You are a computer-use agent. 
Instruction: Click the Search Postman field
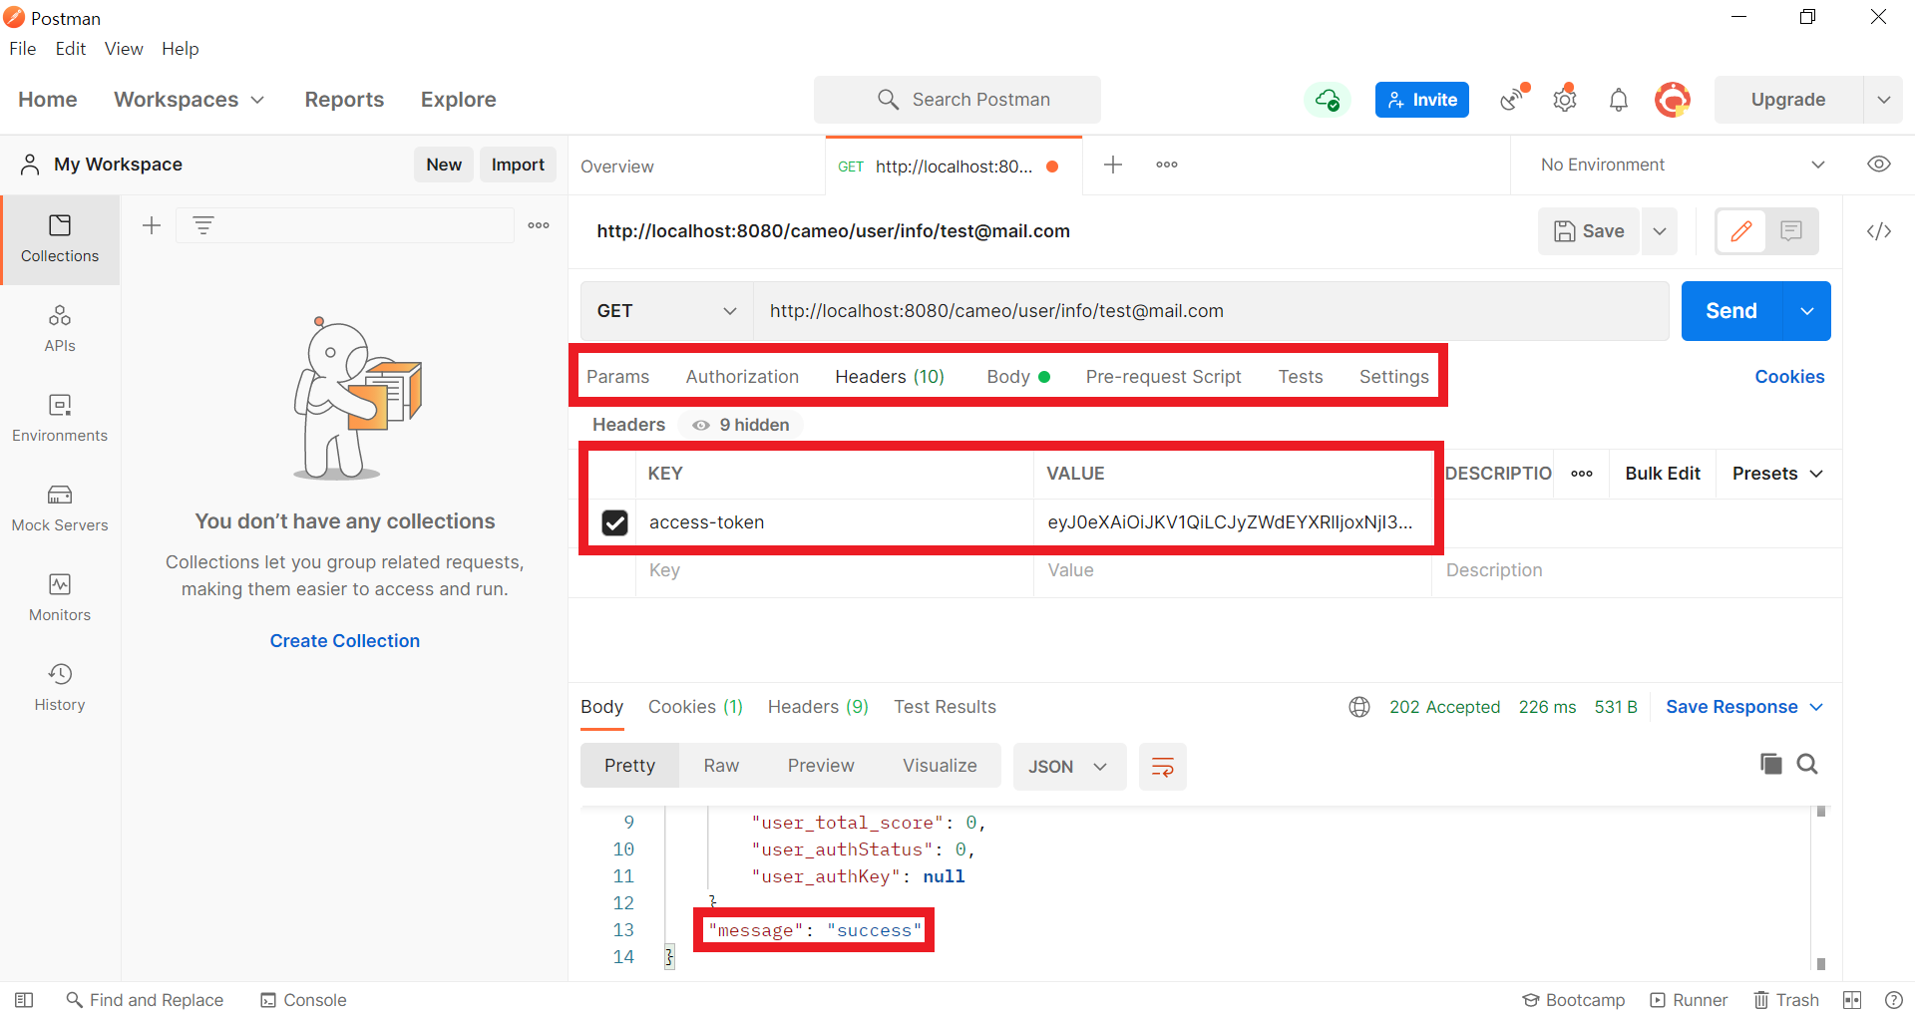coord(957,100)
